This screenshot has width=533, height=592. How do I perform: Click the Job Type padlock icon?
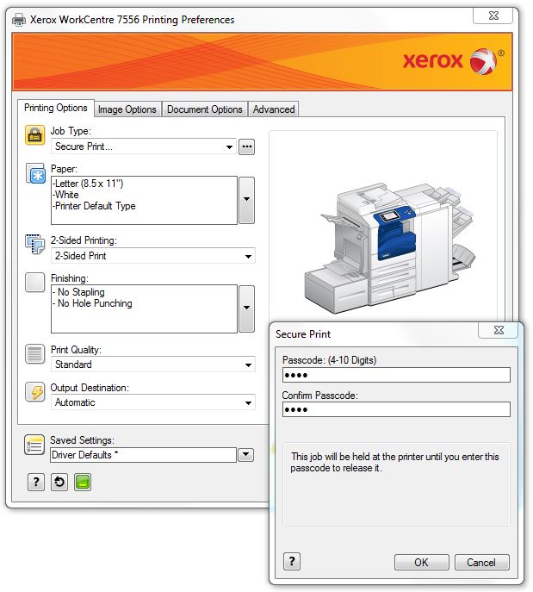(x=35, y=135)
